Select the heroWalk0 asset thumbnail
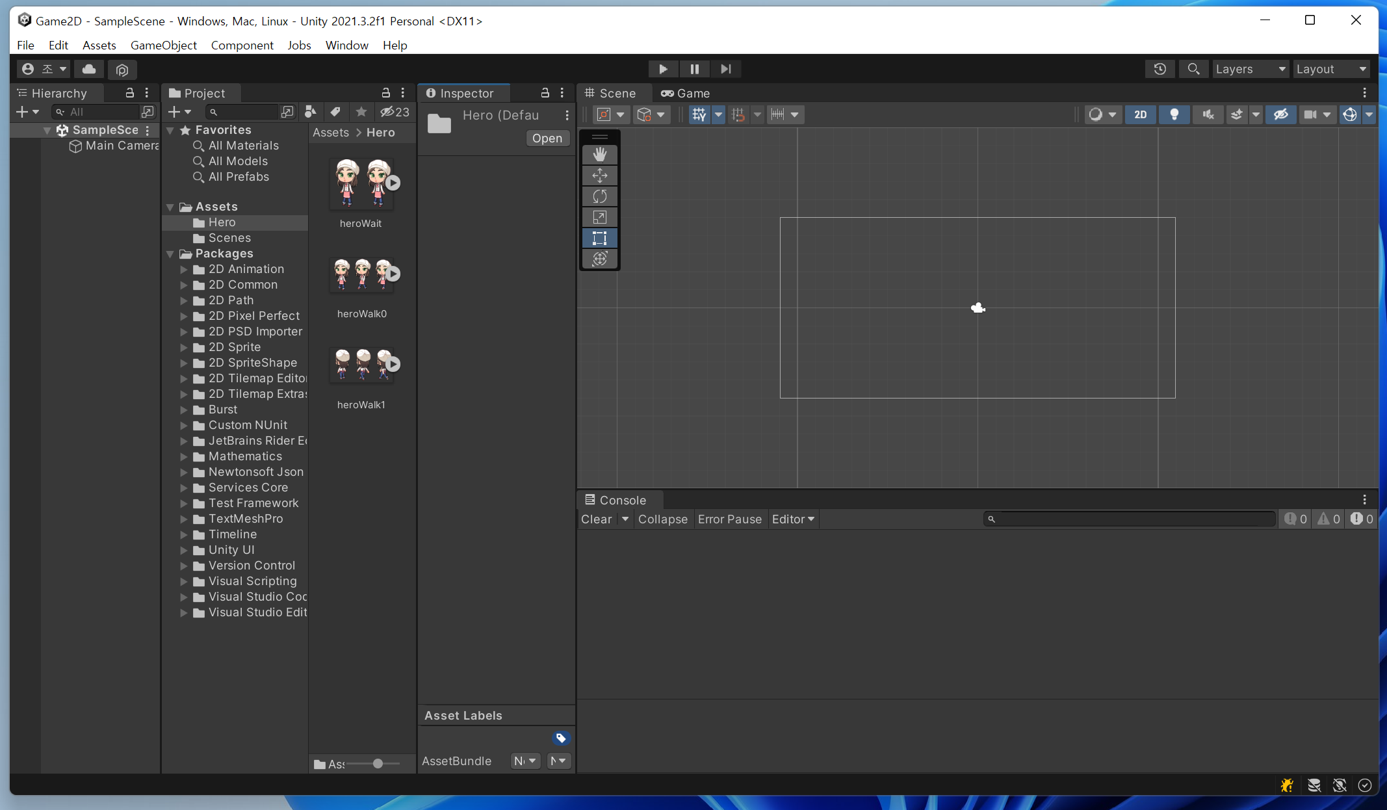1387x810 pixels. tap(361, 276)
